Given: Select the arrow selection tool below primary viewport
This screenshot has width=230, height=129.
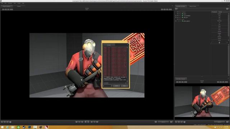Looking at the screenshot, I should coord(2,122).
